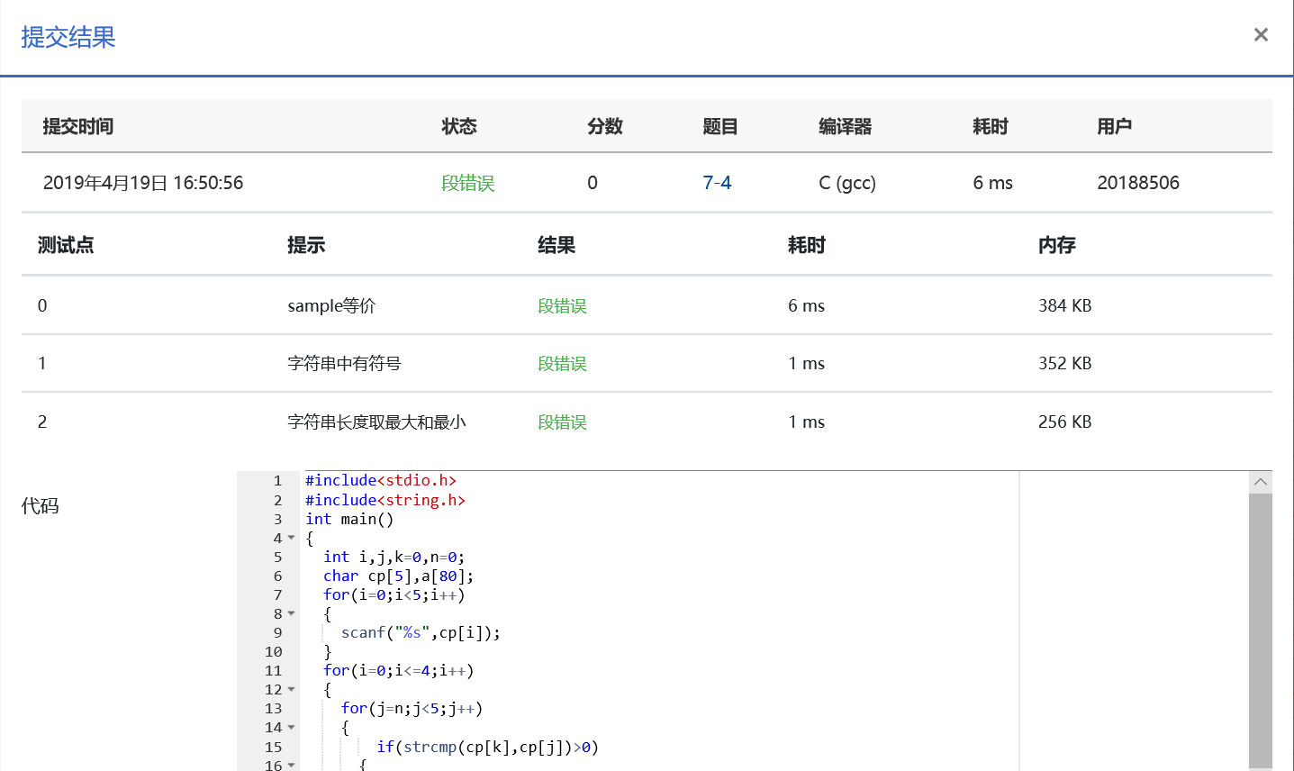Click 段错误 result for 字符串长度取最大和最小 row
Screen dimensions: 1294x771
point(562,422)
